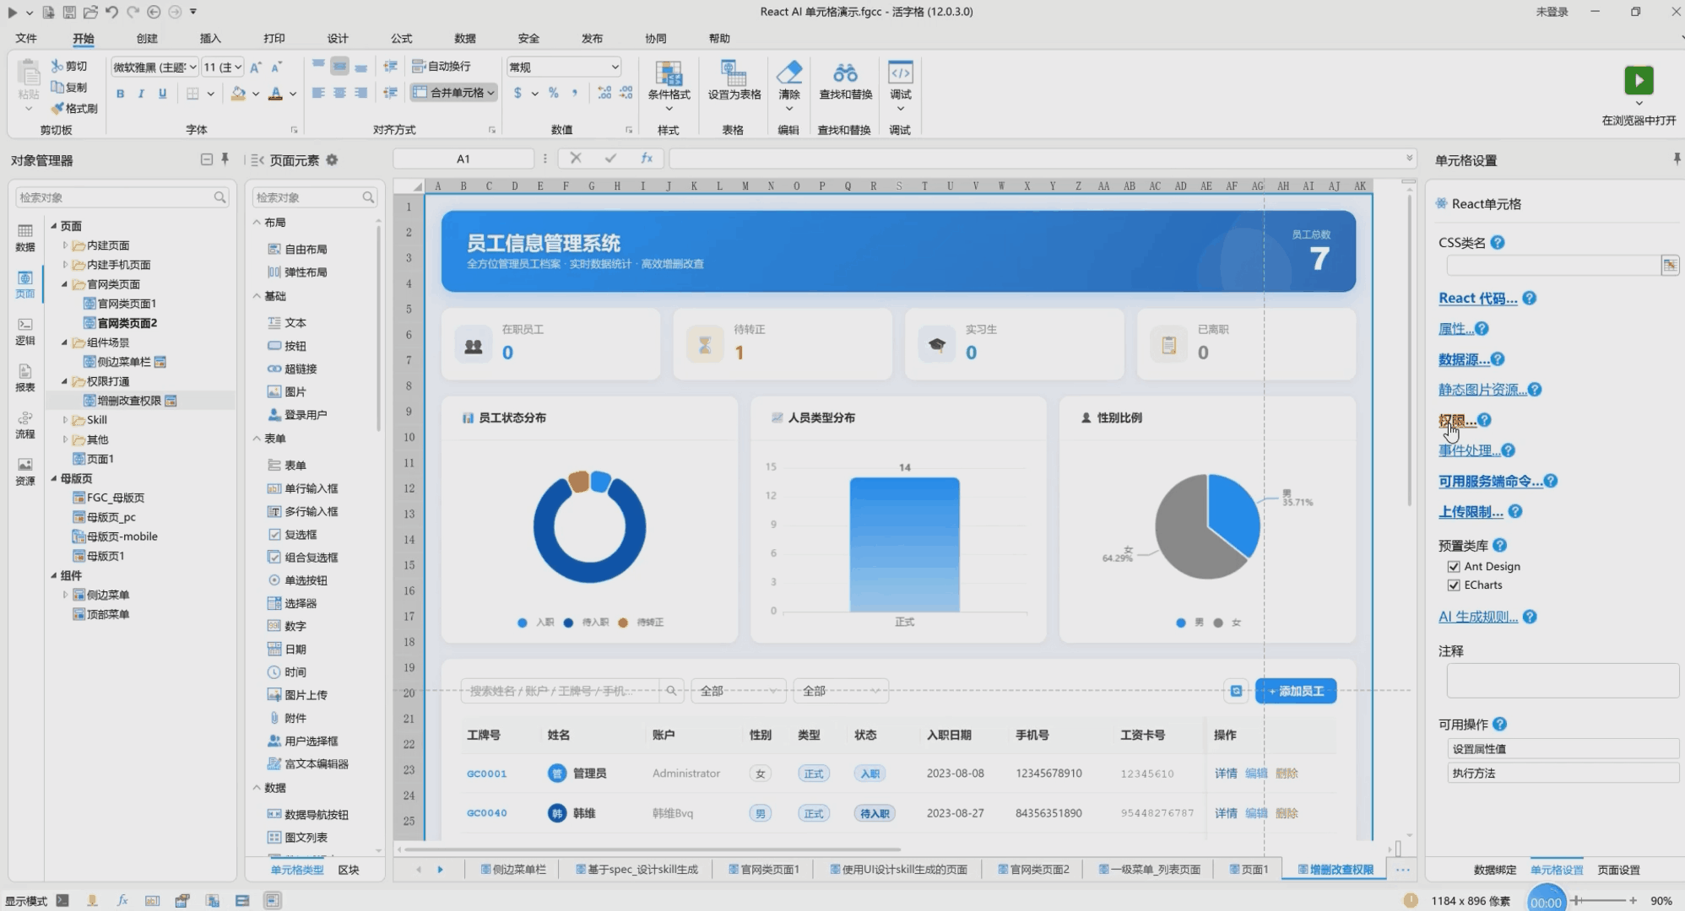The width and height of the screenshot is (1685, 911).
Task: Uncheck the Ant Design checkbox
Action: point(1454,566)
